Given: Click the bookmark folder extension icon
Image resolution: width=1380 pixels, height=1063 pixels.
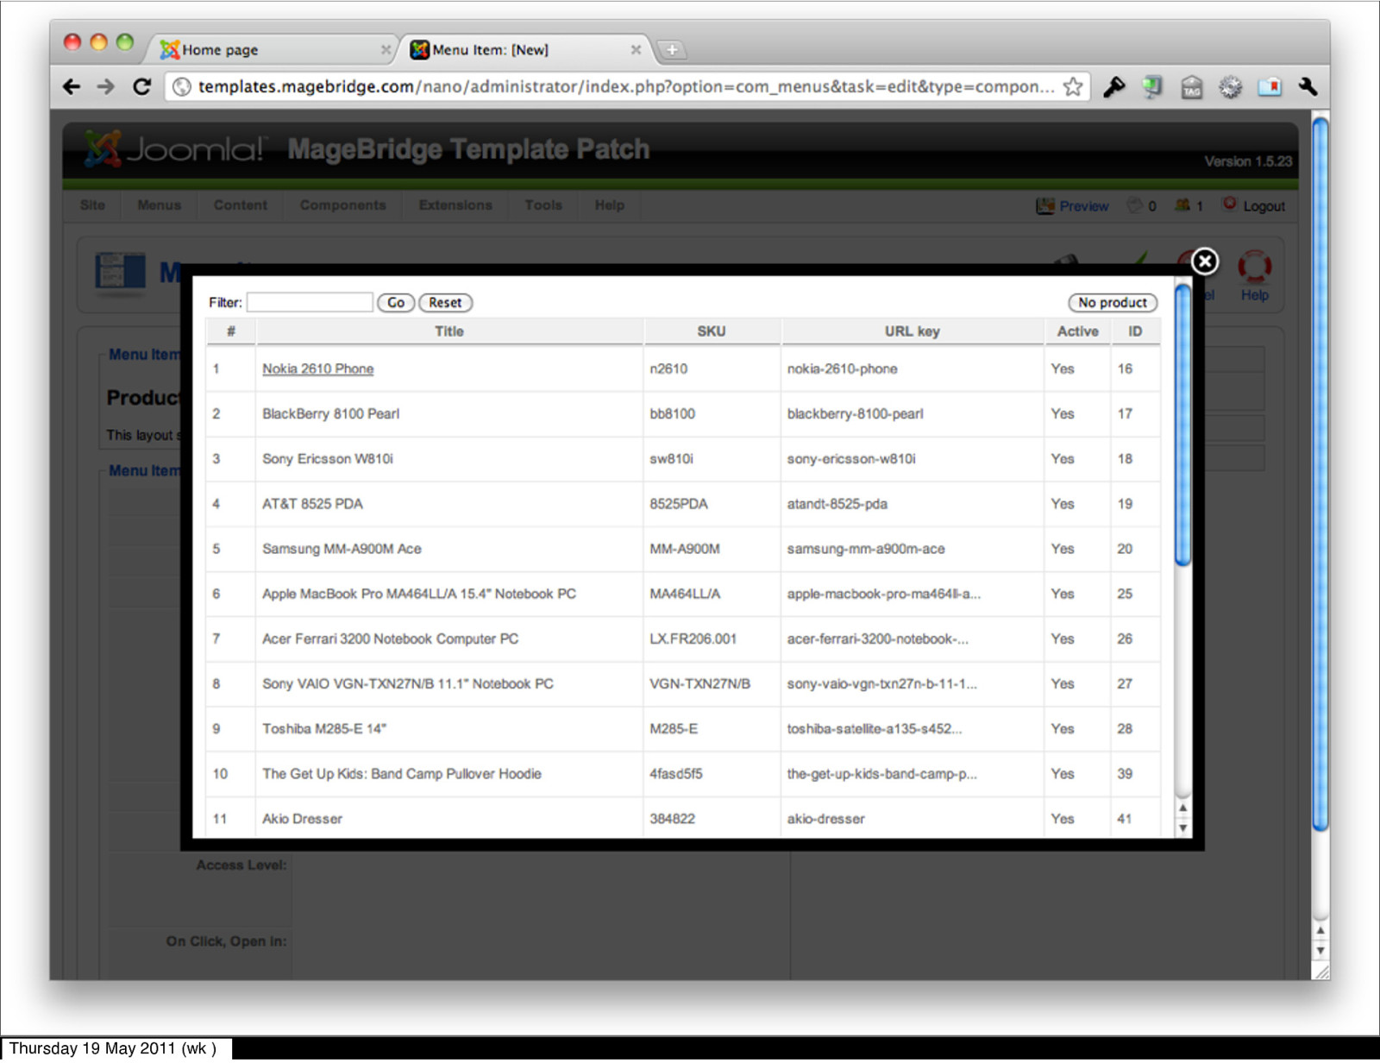Looking at the screenshot, I should [1269, 86].
